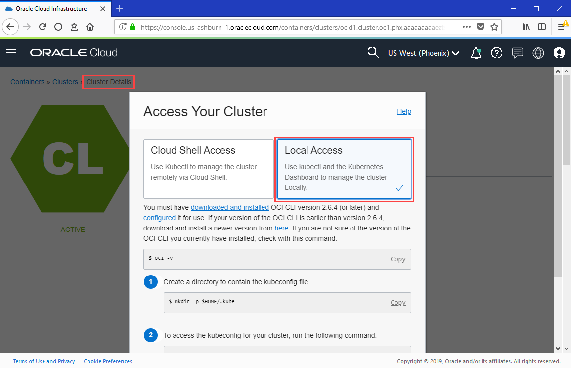Screen dimensions: 571x368
Task: Open the user profile avatar icon
Action: (x=559, y=53)
